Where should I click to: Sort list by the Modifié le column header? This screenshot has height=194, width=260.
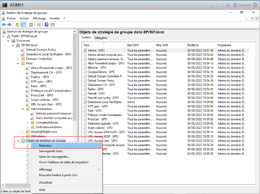pos(193,45)
